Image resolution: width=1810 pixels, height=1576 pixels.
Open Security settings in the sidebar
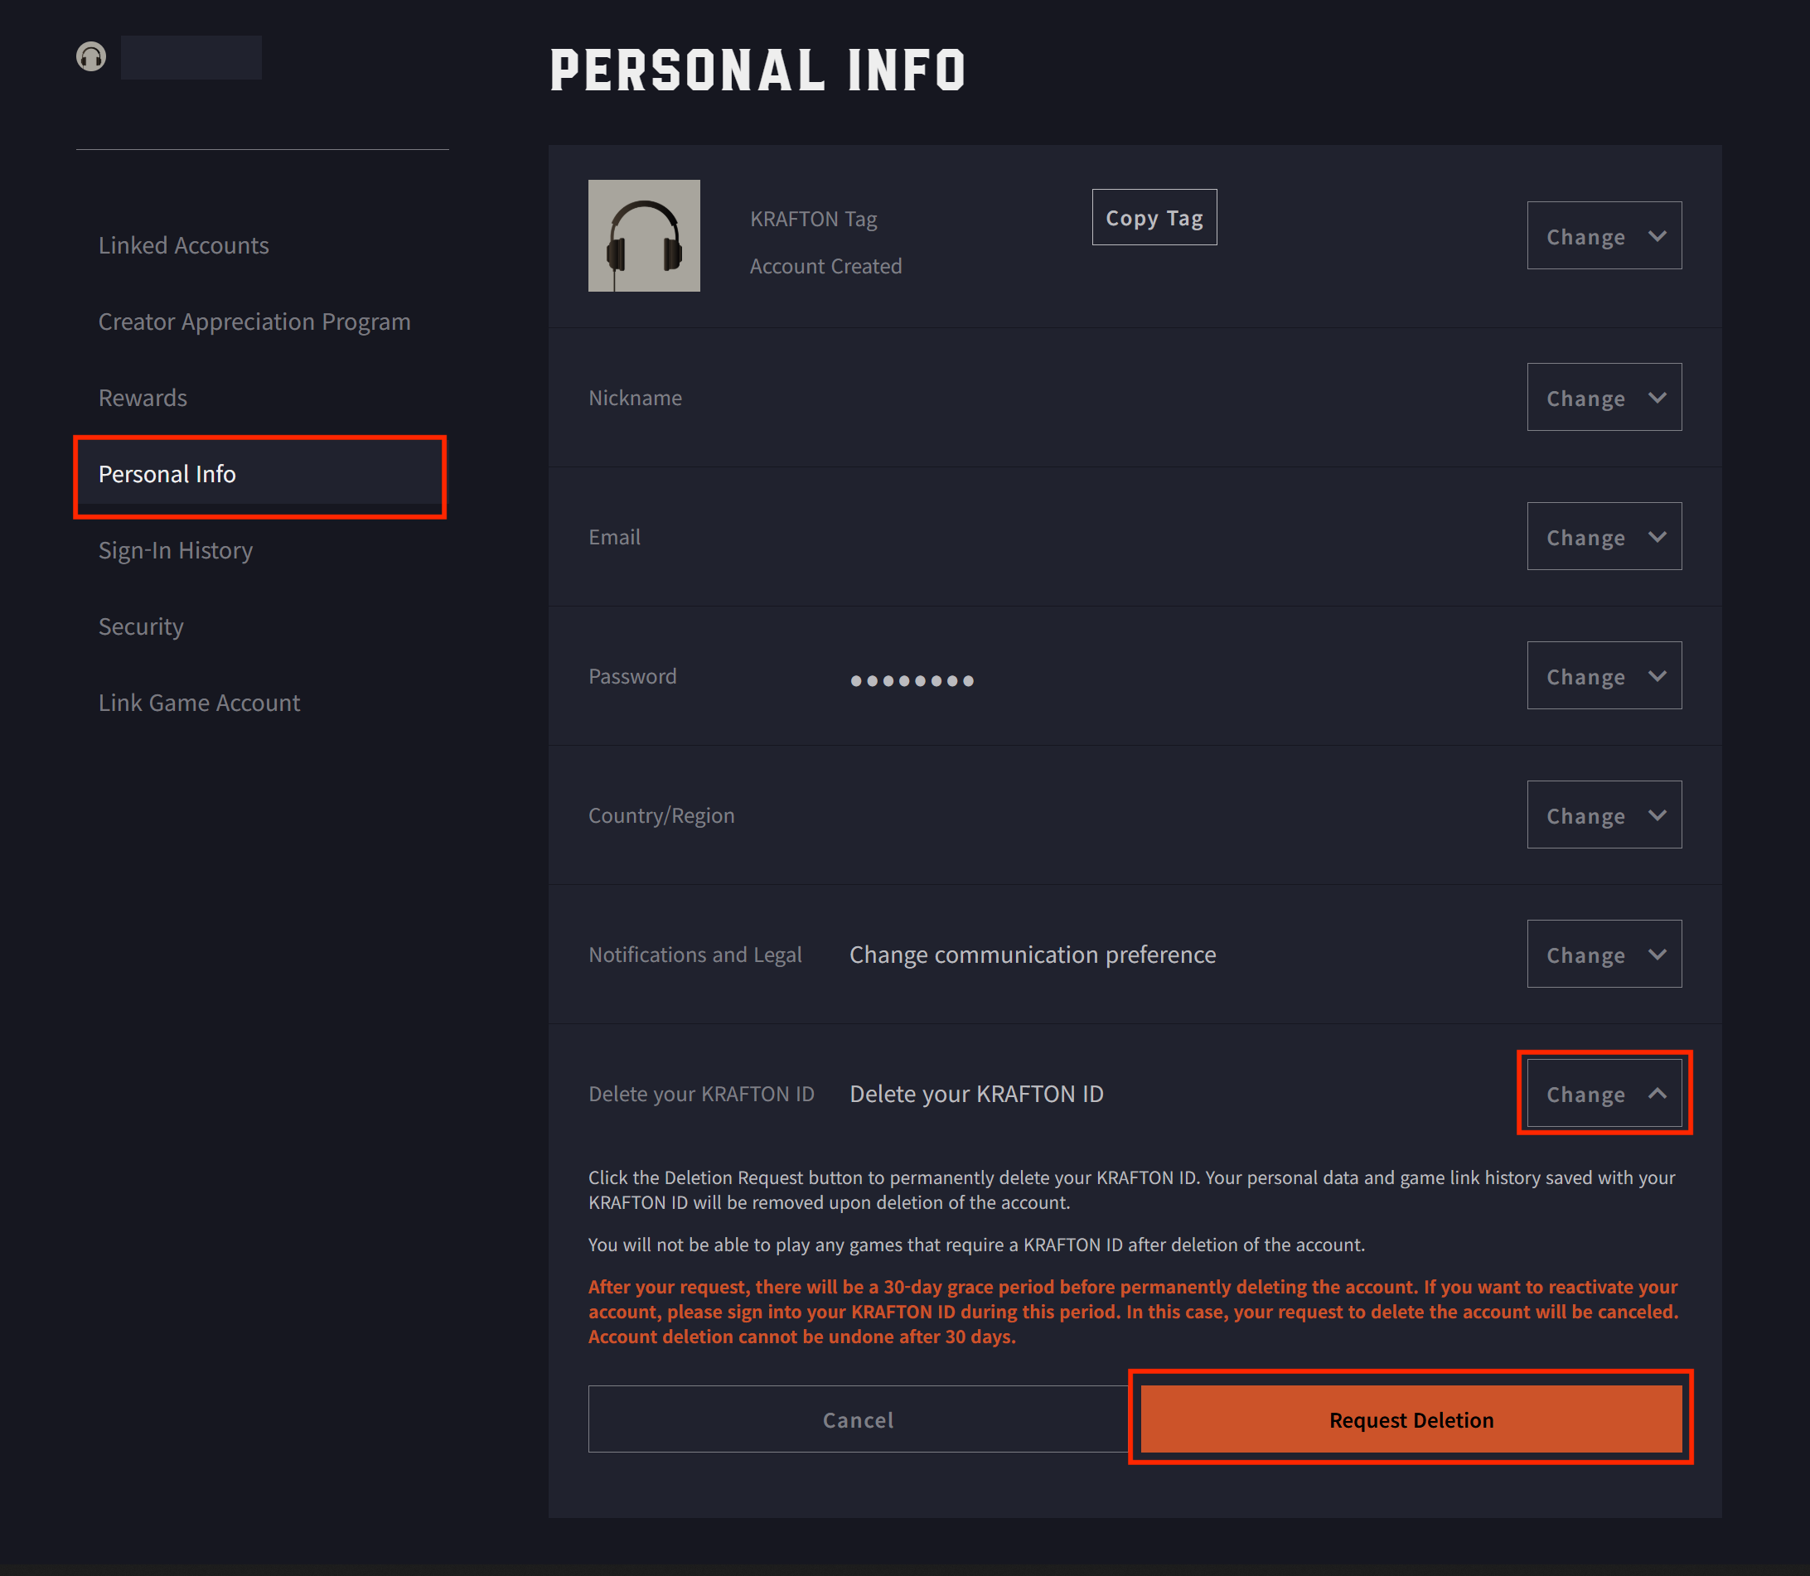pos(141,627)
